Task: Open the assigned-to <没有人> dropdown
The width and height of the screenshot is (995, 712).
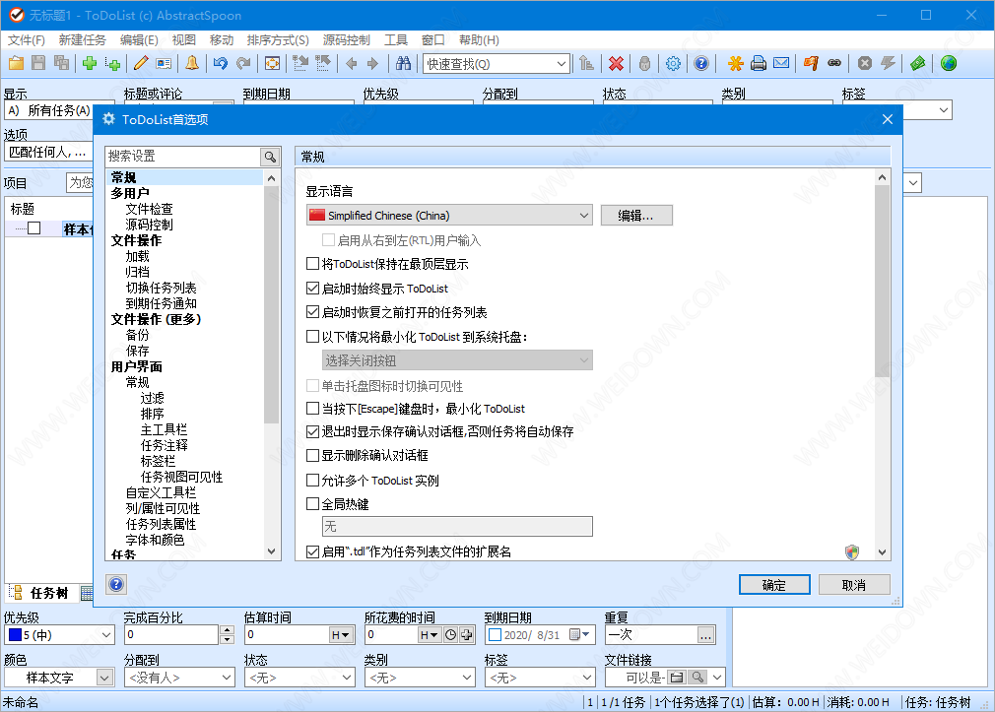Action: [179, 678]
